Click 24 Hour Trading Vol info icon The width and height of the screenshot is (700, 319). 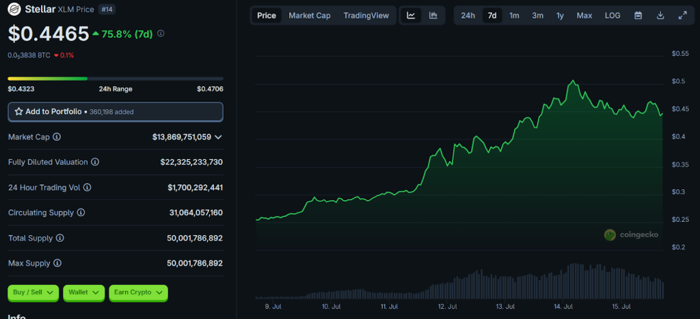click(87, 187)
